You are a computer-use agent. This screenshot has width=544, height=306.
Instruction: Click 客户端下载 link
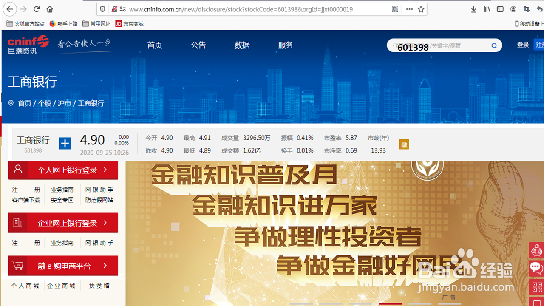click(x=26, y=200)
